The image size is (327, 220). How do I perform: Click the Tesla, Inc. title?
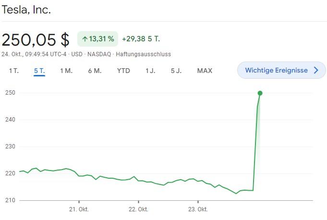(26, 10)
